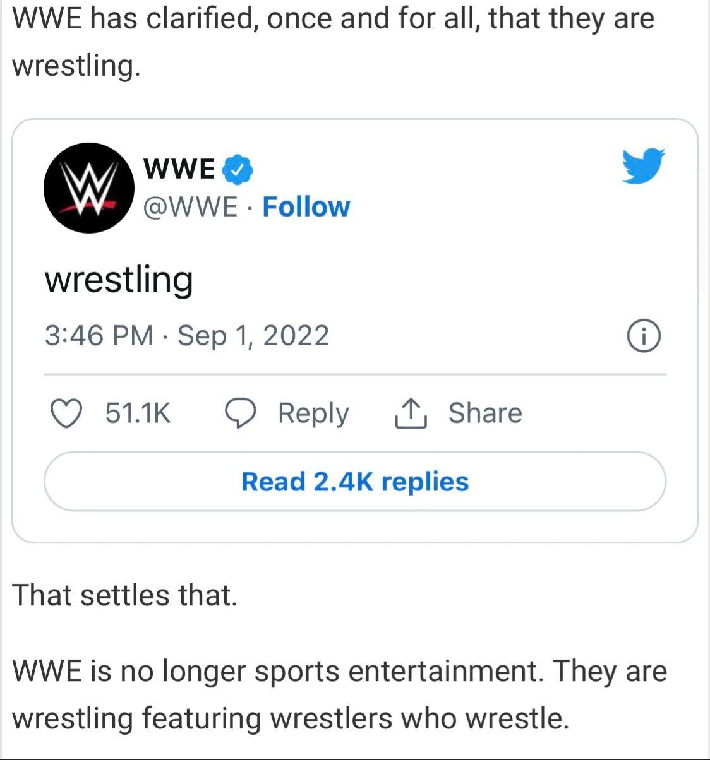710x760 pixels.
Task: Open replies via the speech bubble icon
Action: (241, 413)
